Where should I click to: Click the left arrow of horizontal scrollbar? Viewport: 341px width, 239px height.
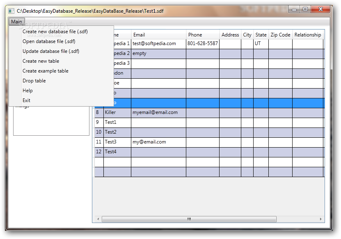click(98, 219)
